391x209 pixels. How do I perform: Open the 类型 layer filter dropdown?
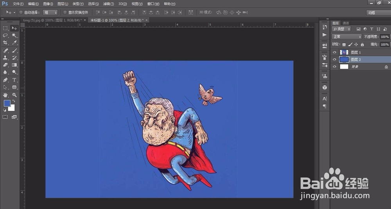341,29
